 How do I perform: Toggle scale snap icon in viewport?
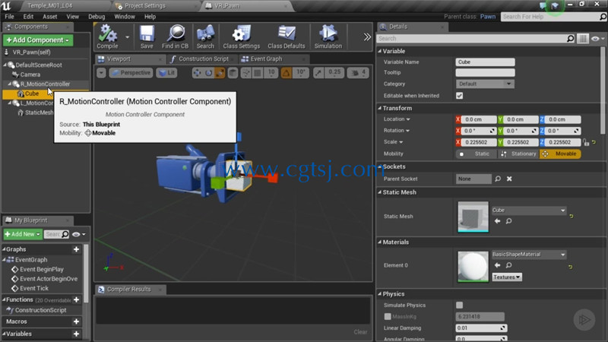click(x=318, y=73)
